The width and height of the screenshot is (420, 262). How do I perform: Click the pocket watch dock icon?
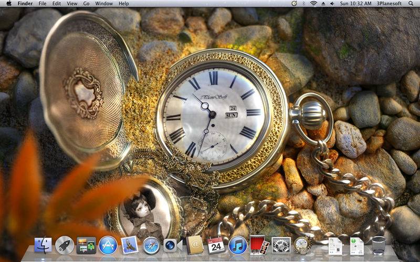302,245
